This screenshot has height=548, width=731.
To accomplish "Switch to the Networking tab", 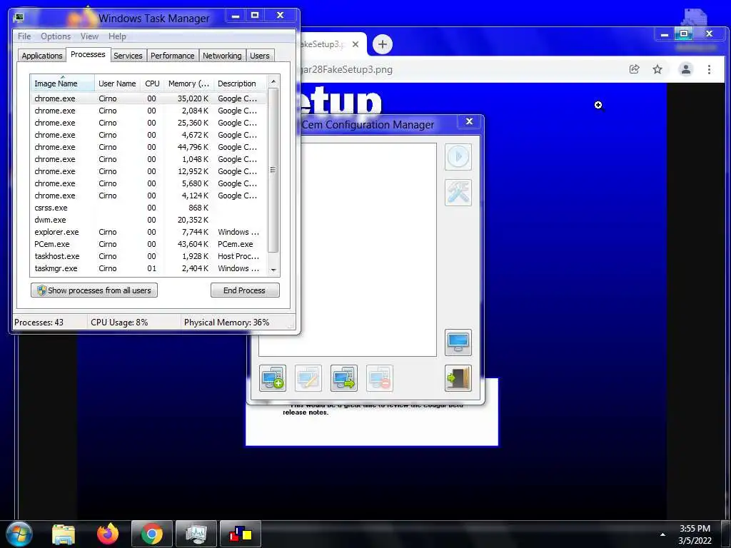I will click(x=222, y=56).
